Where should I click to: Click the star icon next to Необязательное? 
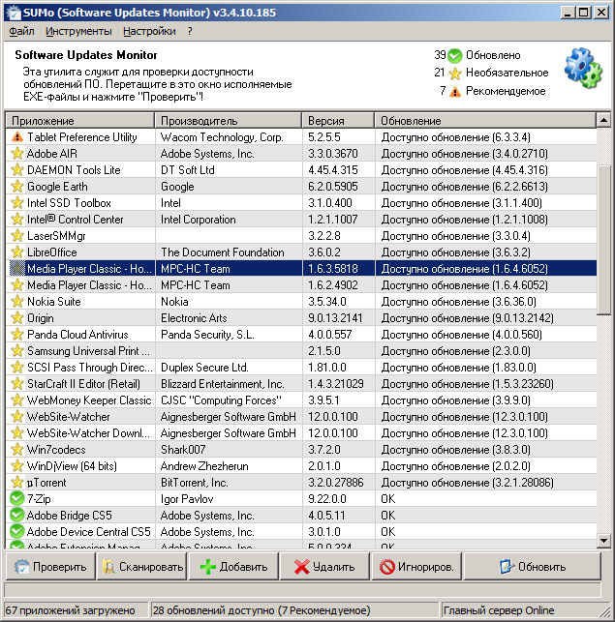click(x=455, y=74)
